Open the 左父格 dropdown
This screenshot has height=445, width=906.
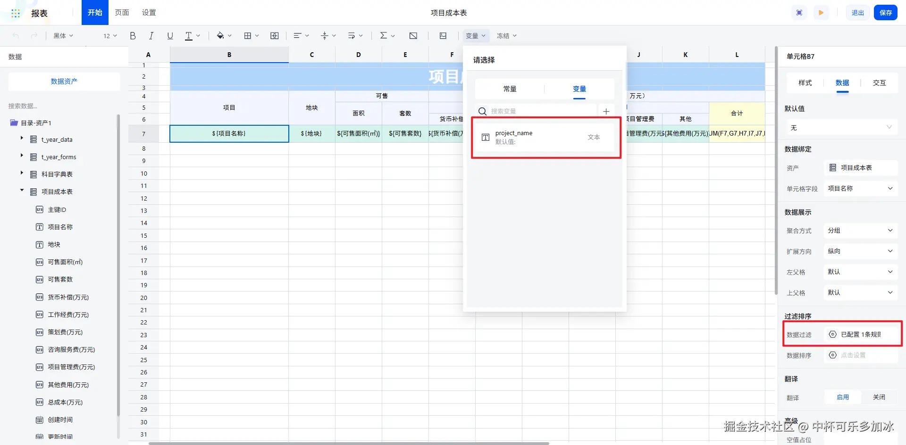861,272
